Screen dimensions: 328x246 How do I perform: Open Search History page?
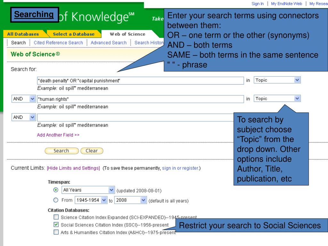click(149, 43)
